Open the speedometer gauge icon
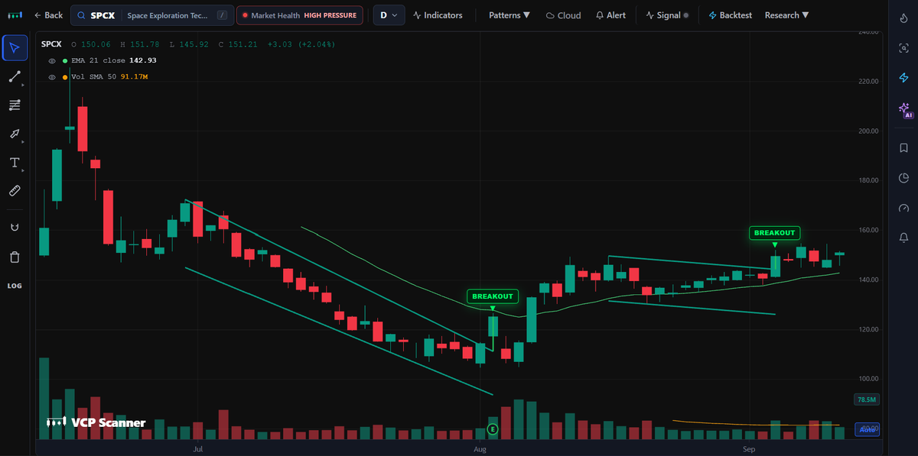The height and width of the screenshot is (456, 918). [x=903, y=209]
